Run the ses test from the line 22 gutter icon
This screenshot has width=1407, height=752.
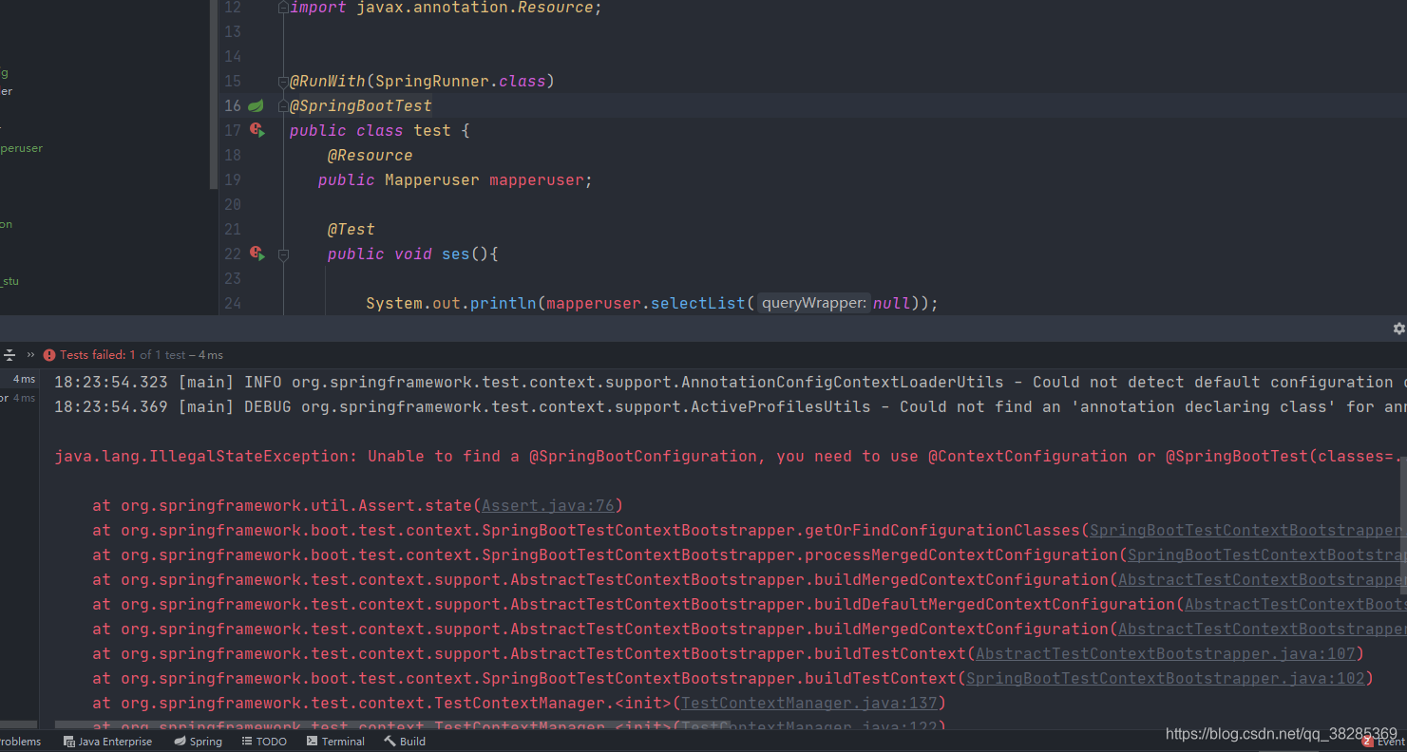(257, 254)
